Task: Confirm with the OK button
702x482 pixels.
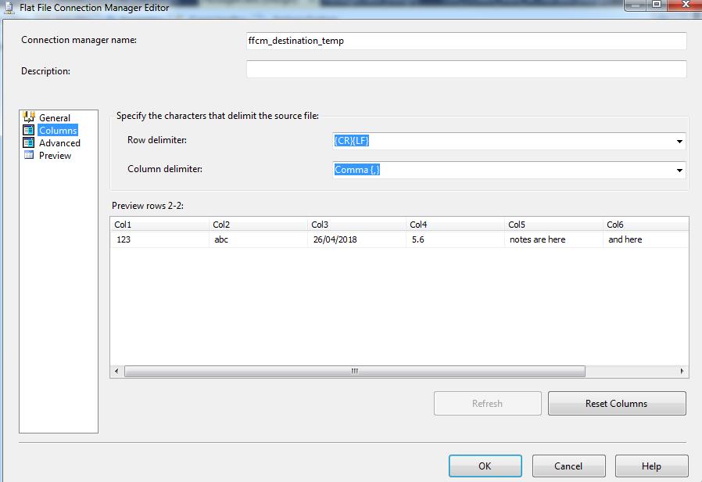Action: [485, 466]
